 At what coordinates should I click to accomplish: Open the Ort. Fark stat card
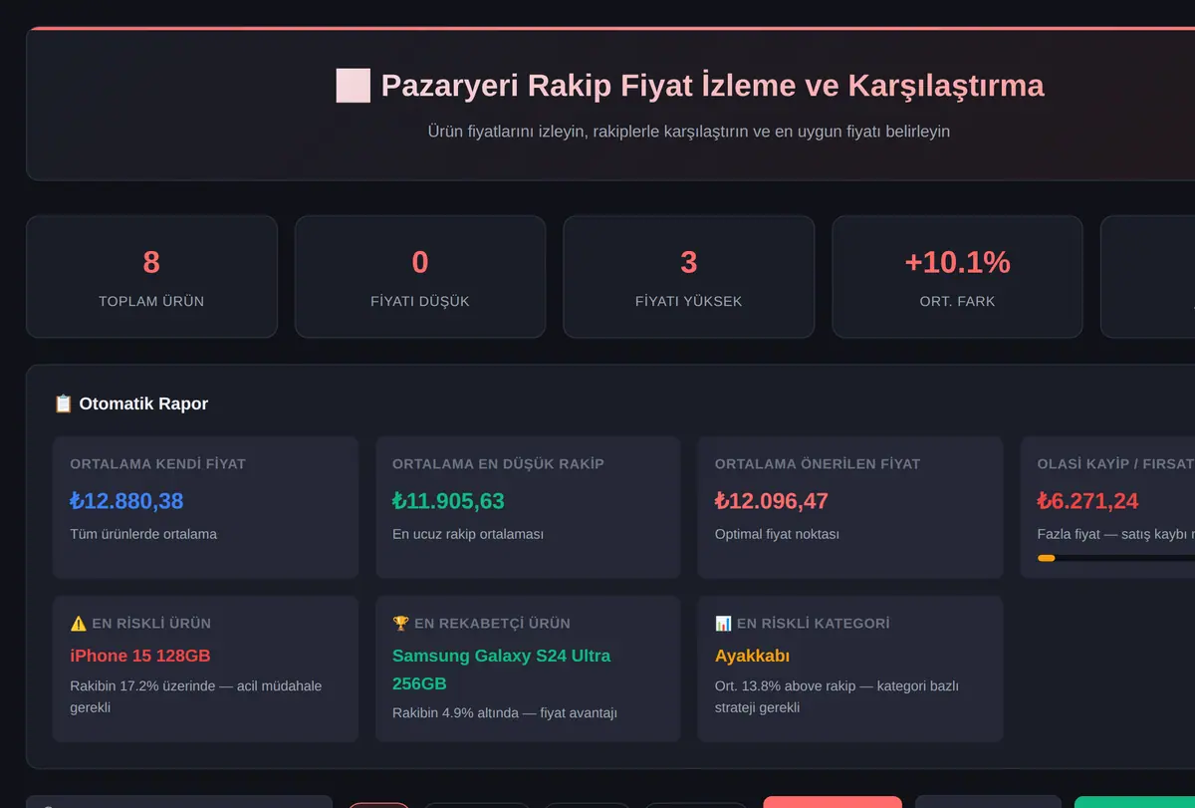pyautogui.click(x=957, y=277)
